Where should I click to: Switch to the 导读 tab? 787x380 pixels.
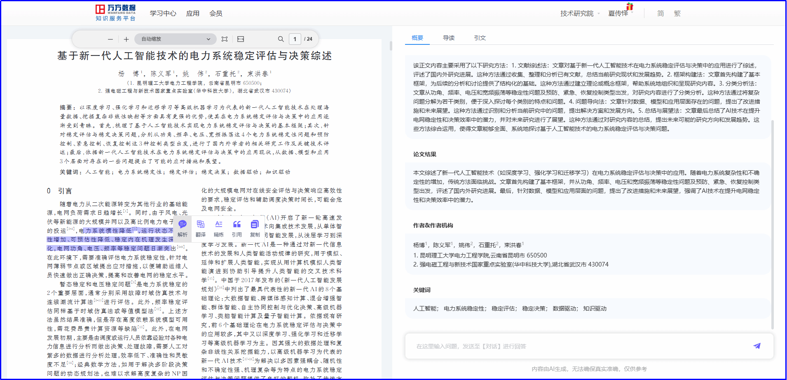click(449, 38)
